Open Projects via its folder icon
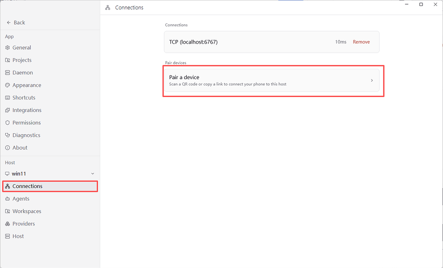 [x=7, y=60]
